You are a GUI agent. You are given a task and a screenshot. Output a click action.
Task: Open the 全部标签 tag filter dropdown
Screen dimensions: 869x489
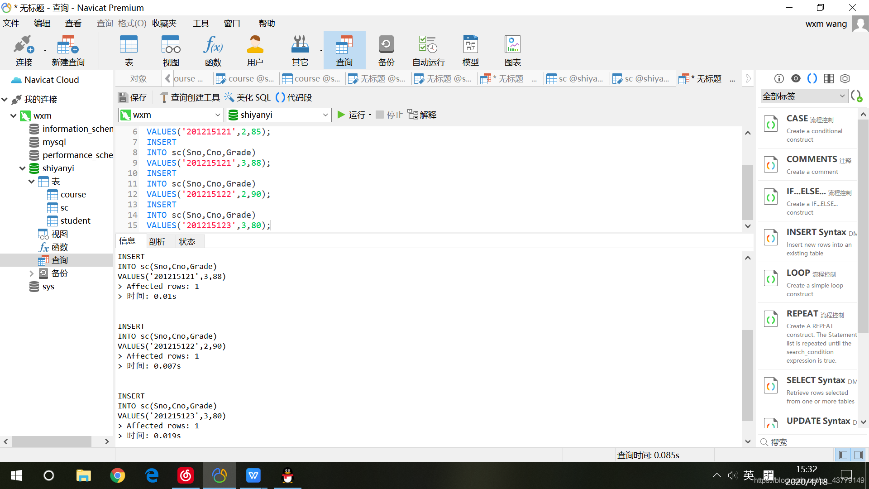tap(840, 96)
